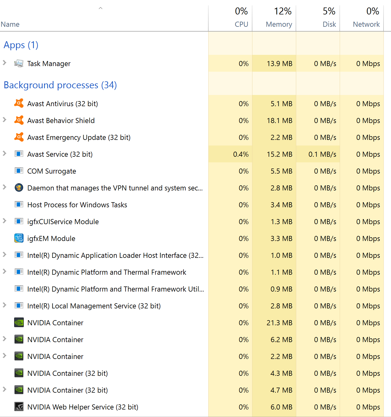
Task: Expand Intel(R) Local Management Service row
Action: pos(5,305)
